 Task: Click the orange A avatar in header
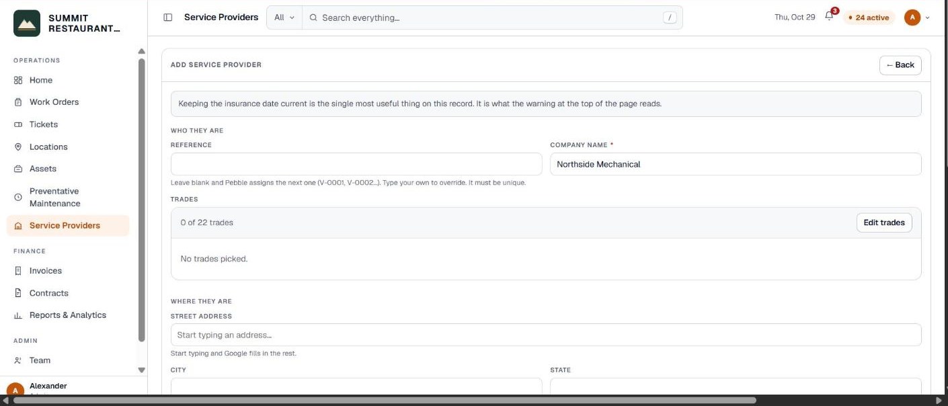(x=912, y=17)
